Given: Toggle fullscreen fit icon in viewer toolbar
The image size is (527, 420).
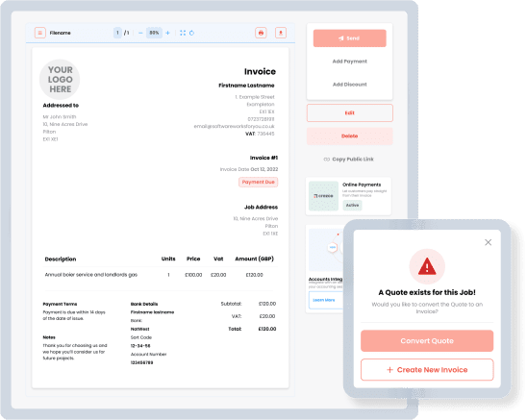Looking at the screenshot, I should click(183, 33).
